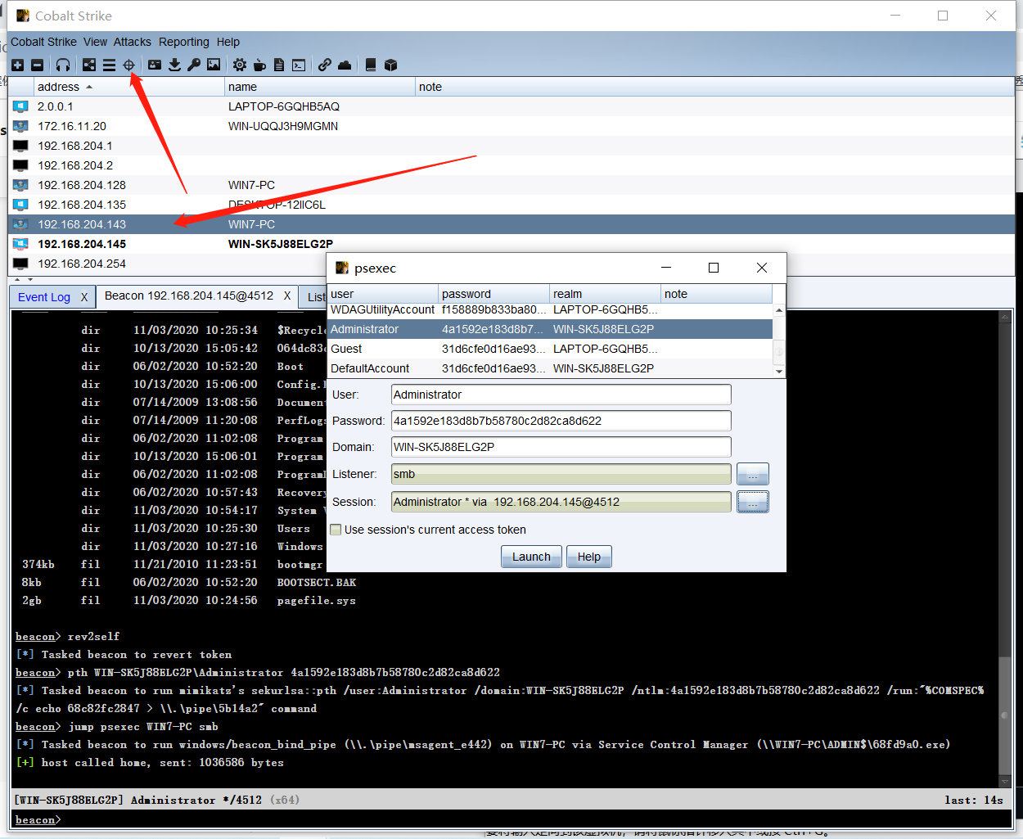Open Listeners via the headphones icon
Image resolution: width=1023 pixels, height=839 pixels.
[63, 65]
